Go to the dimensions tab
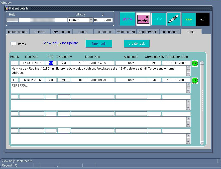This screenshot has width=221, height=169. click(61, 32)
